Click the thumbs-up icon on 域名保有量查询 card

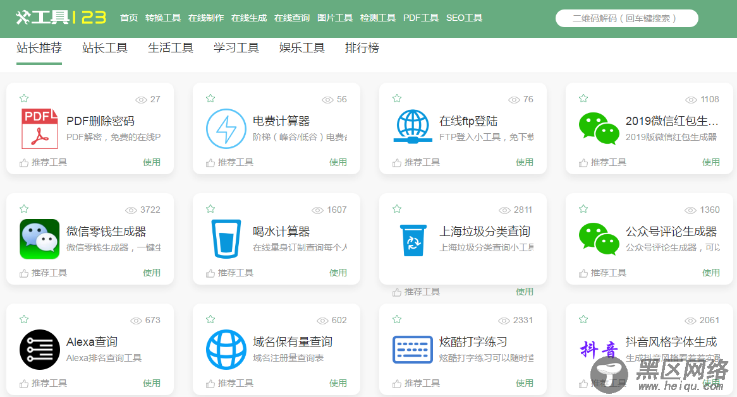[210, 384]
